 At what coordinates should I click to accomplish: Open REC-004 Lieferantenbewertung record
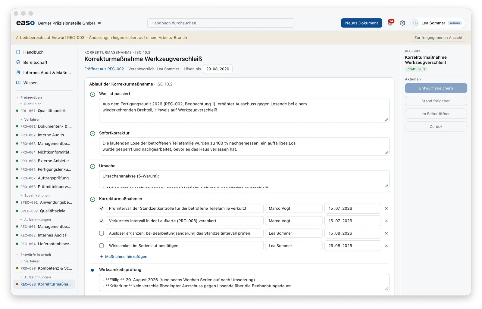pyautogui.click(x=44, y=244)
